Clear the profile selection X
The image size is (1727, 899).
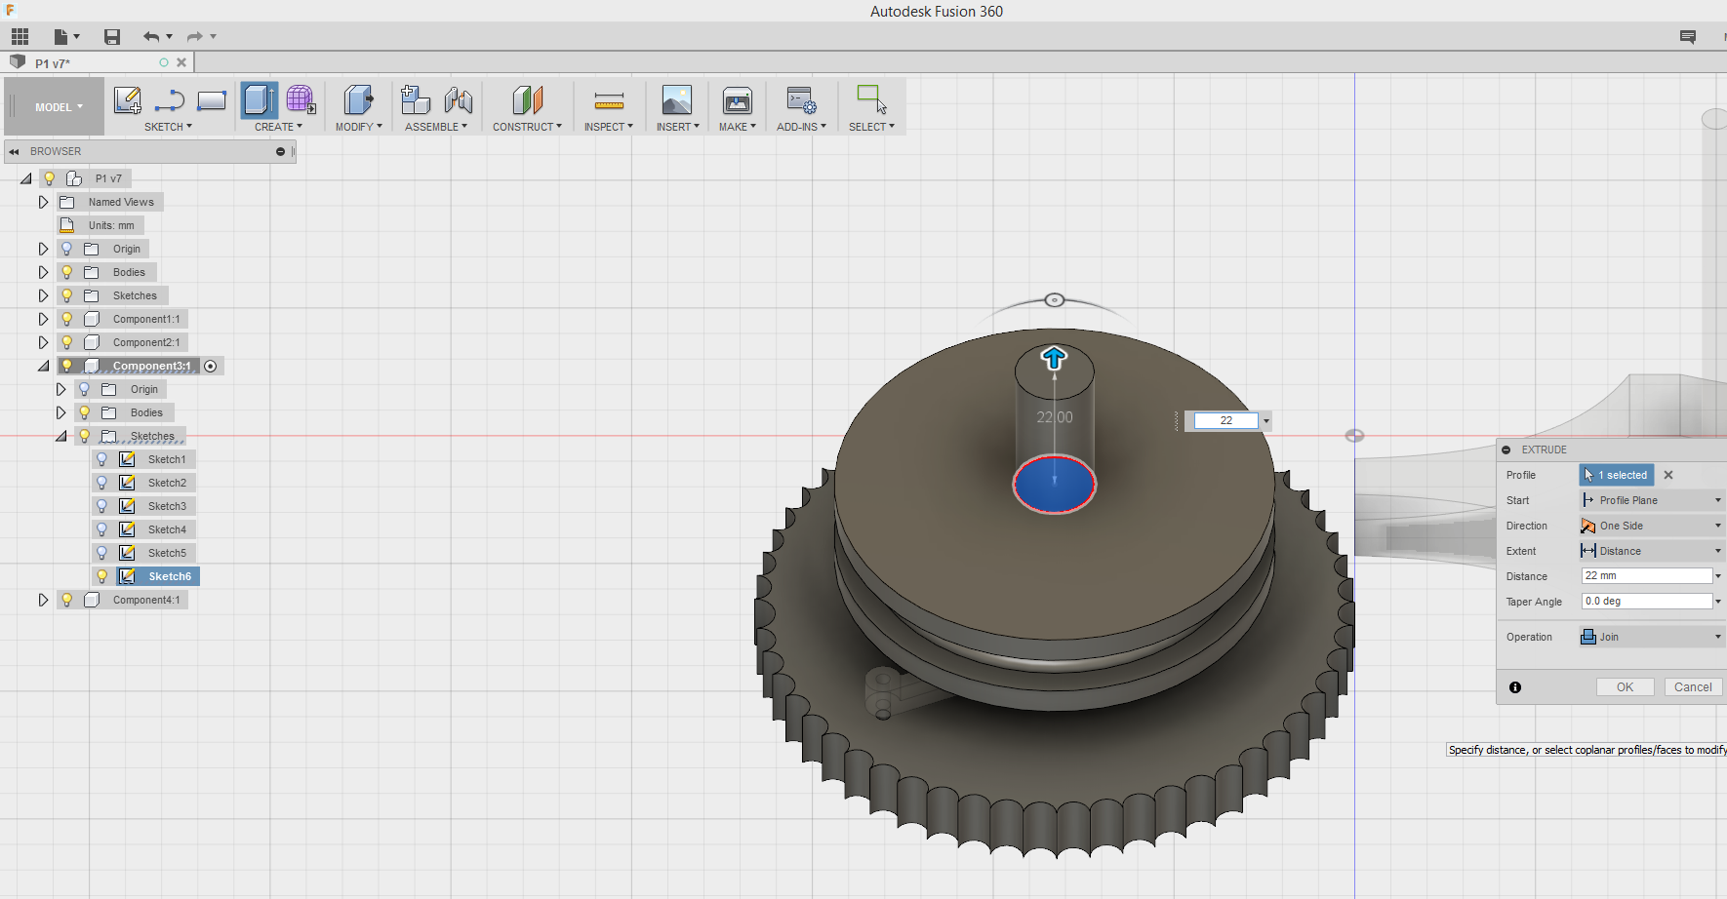tap(1668, 475)
